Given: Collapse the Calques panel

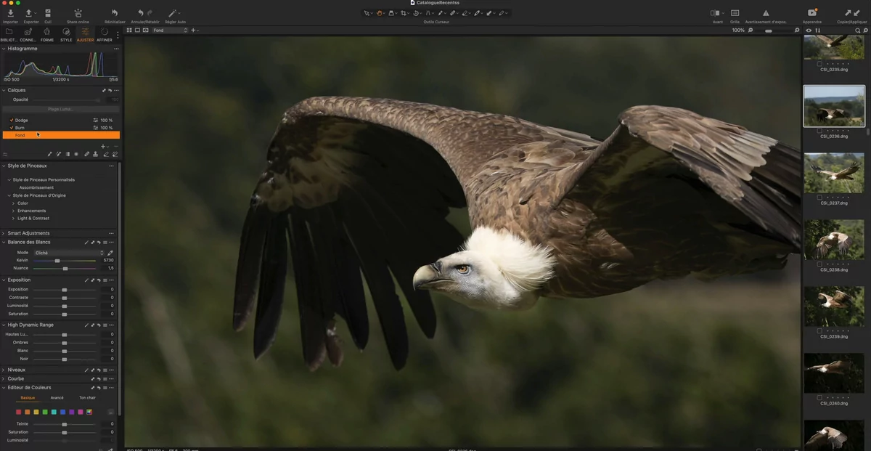Looking at the screenshot, I should [x=4, y=91].
